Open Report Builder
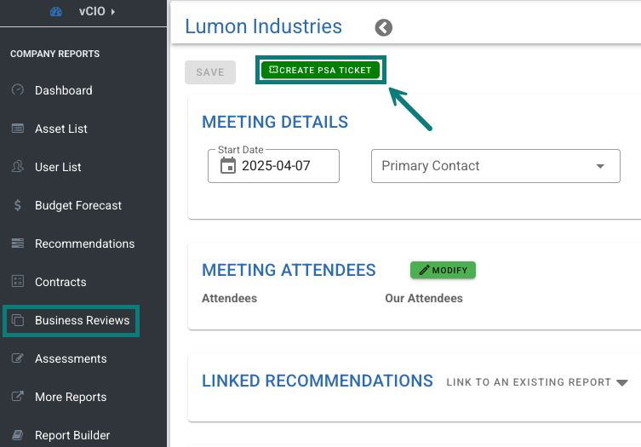The height and width of the screenshot is (447, 641). pyautogui.click(x=72, y=435)
